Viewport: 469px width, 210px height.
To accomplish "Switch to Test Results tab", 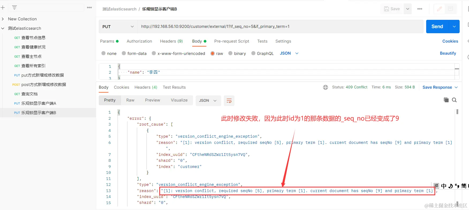I will tap(174, 87).
